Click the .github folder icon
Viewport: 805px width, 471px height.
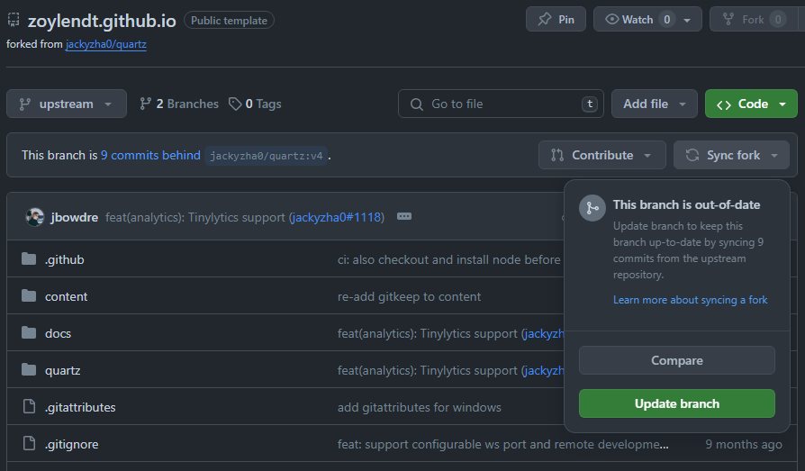click(x=29, y=258)
